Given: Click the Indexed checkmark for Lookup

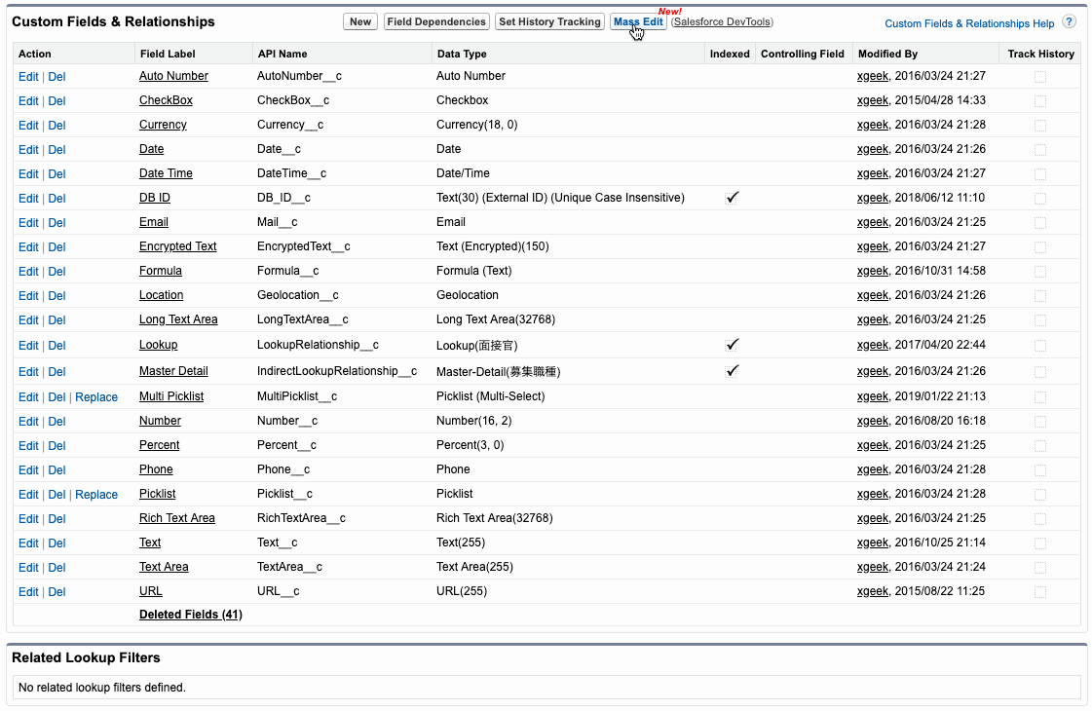Looking at the screenshot, I should click(x=732, y=345).
